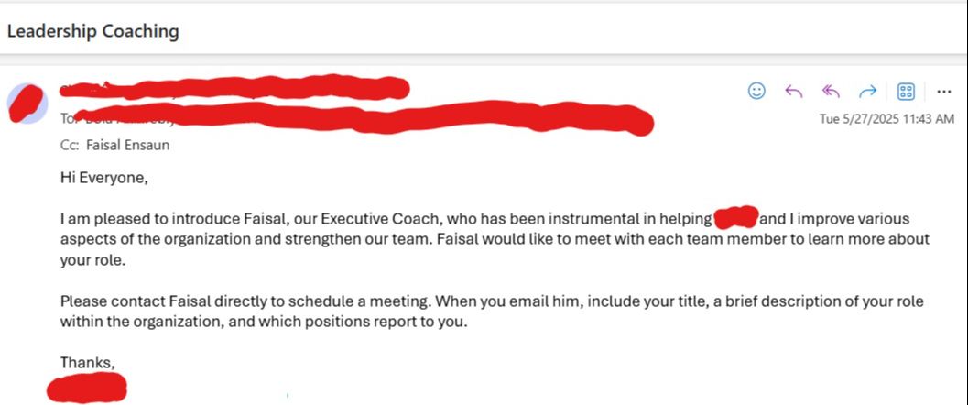Open the Apps grid icon
Image resolution: width=968 pixels, height=405 pixels.
[x=906, y=91]
